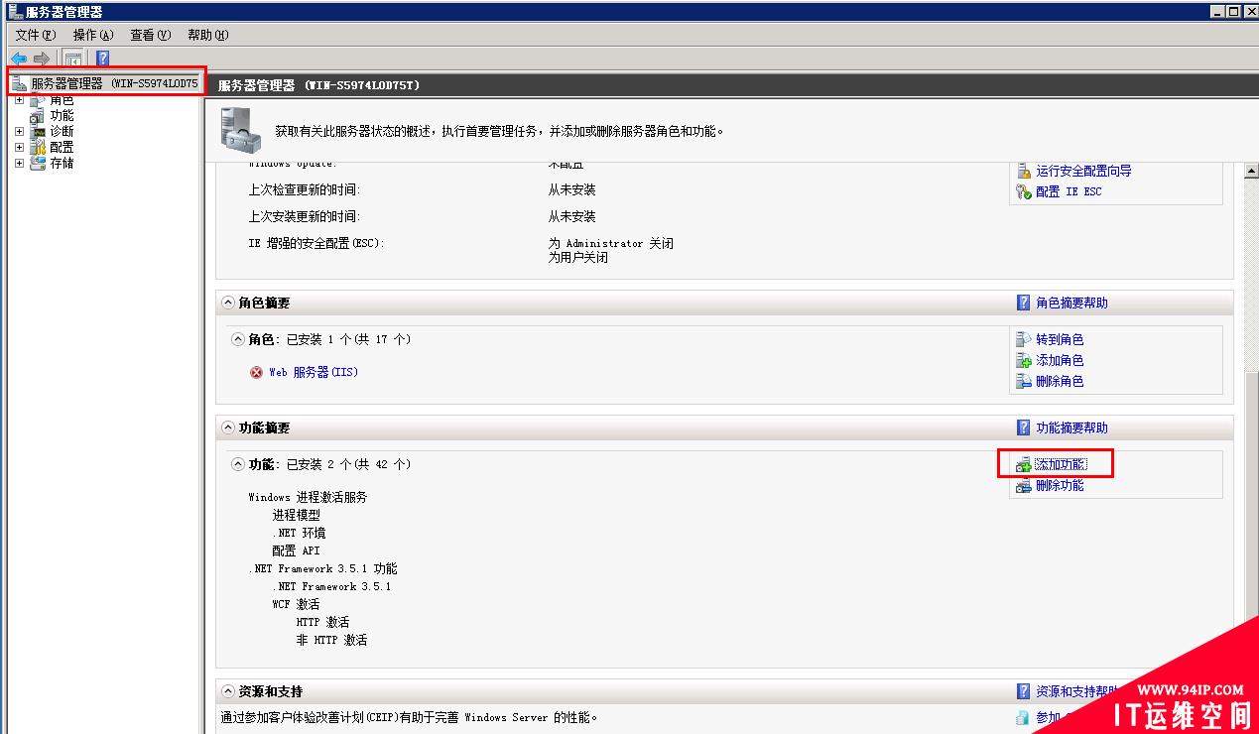Viewport: 1259px width, 734px height.
Task: Expand the 诊断 node plus box
Action: 19,131
